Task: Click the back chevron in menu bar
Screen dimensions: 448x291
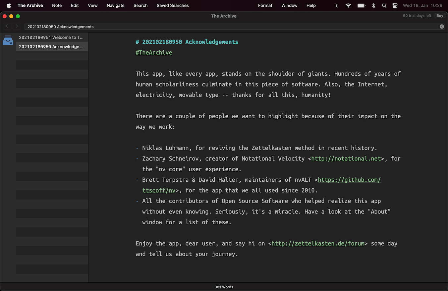Action: (337, 5)
